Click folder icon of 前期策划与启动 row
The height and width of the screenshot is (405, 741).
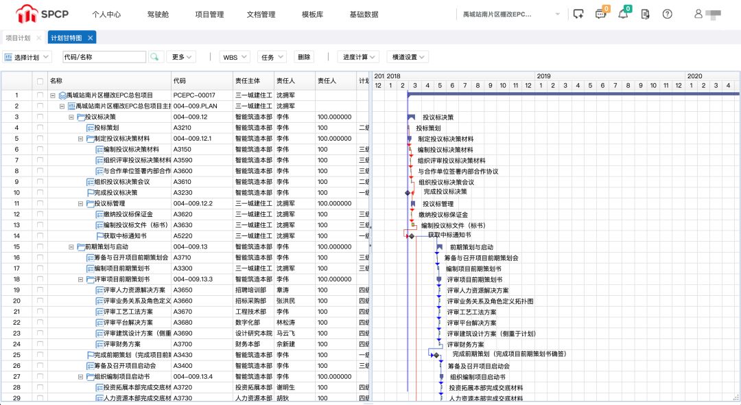pos(81,247)
